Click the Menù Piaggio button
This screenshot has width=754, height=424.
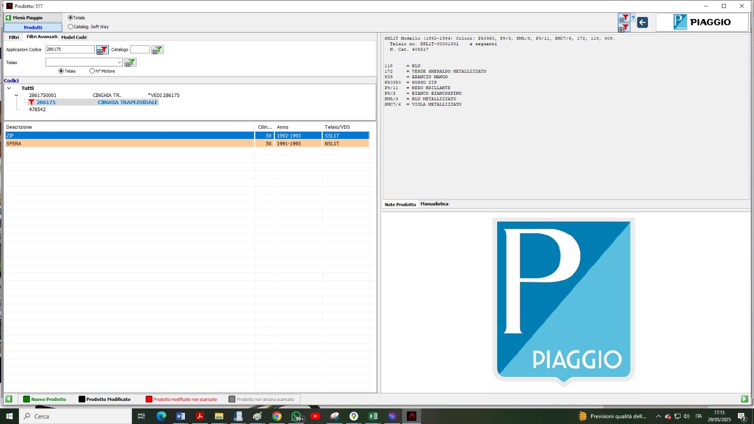click(33, 18)
